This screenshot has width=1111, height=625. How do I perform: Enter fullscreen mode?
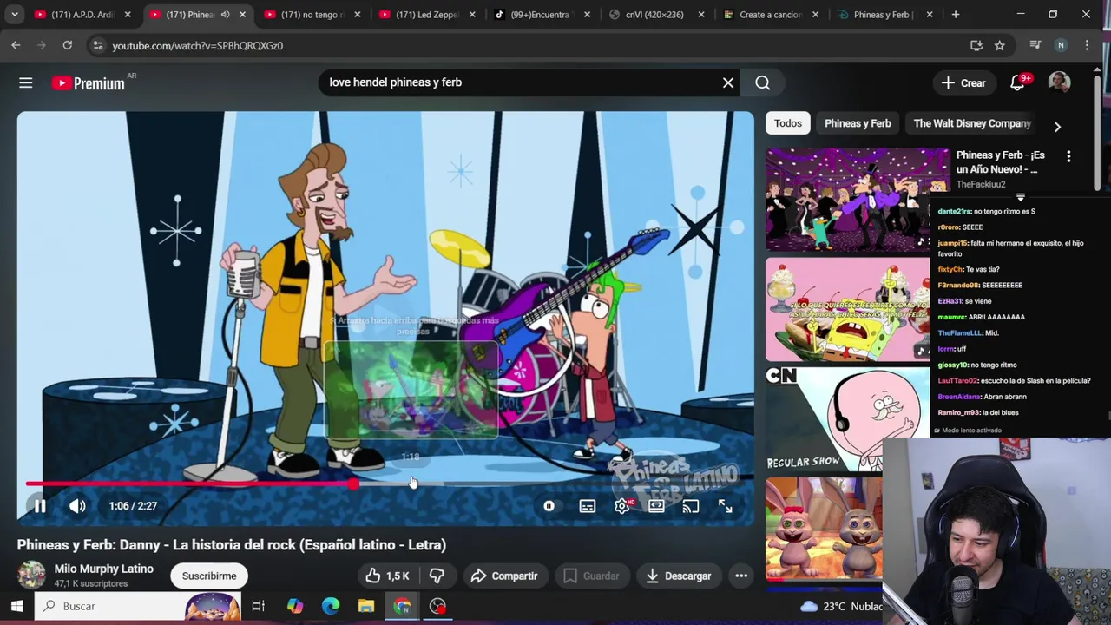pos(725,506)
